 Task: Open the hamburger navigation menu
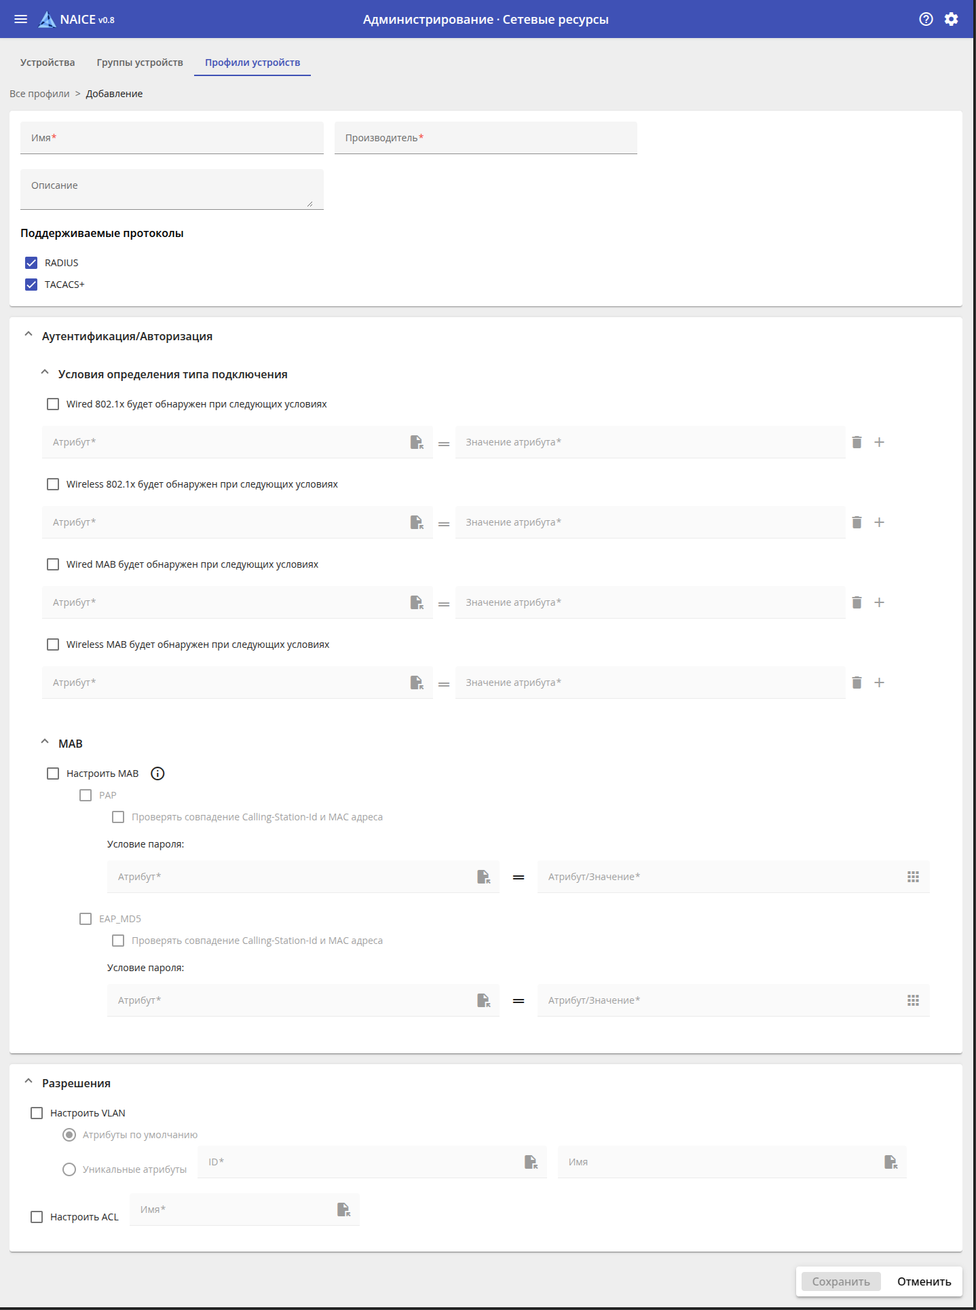[x=21, y=19]
